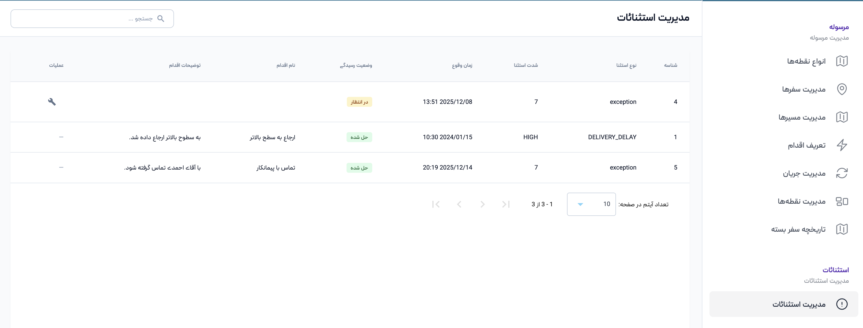Click the exclamation circle icon for مدیریت استثنائات
The height and width of the screenshot is (328, 863).
(842, 304)
